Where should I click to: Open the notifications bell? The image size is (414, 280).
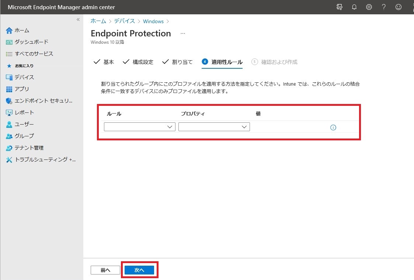354,7
